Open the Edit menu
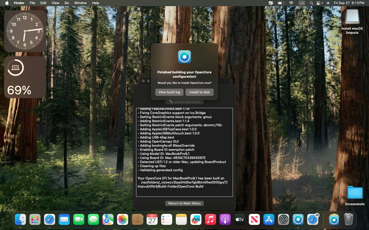 [43, 3]
